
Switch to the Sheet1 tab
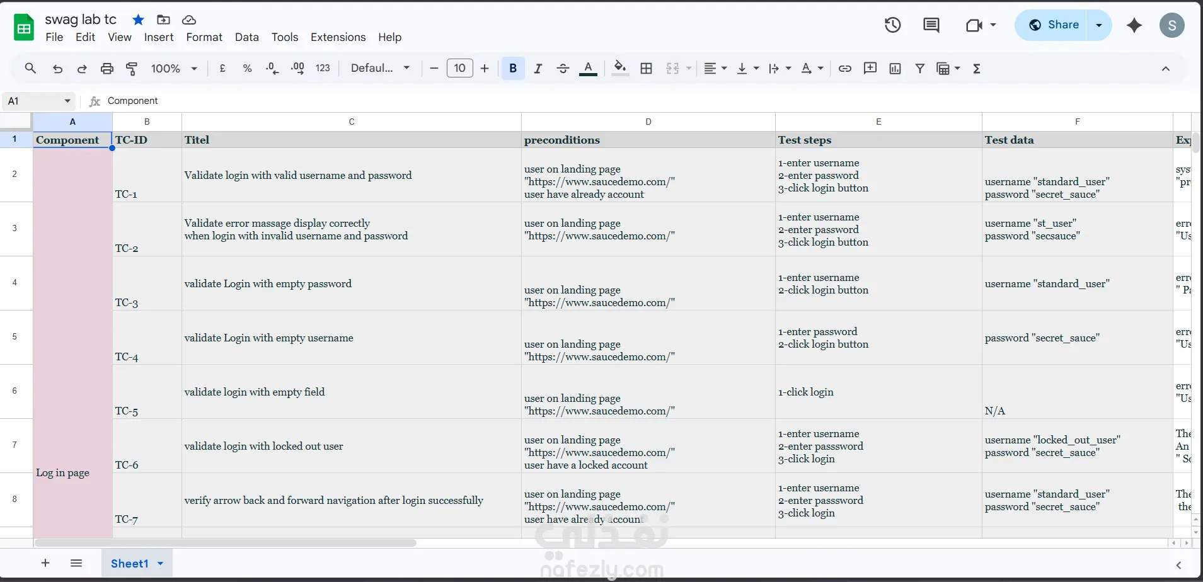(129, 563)
